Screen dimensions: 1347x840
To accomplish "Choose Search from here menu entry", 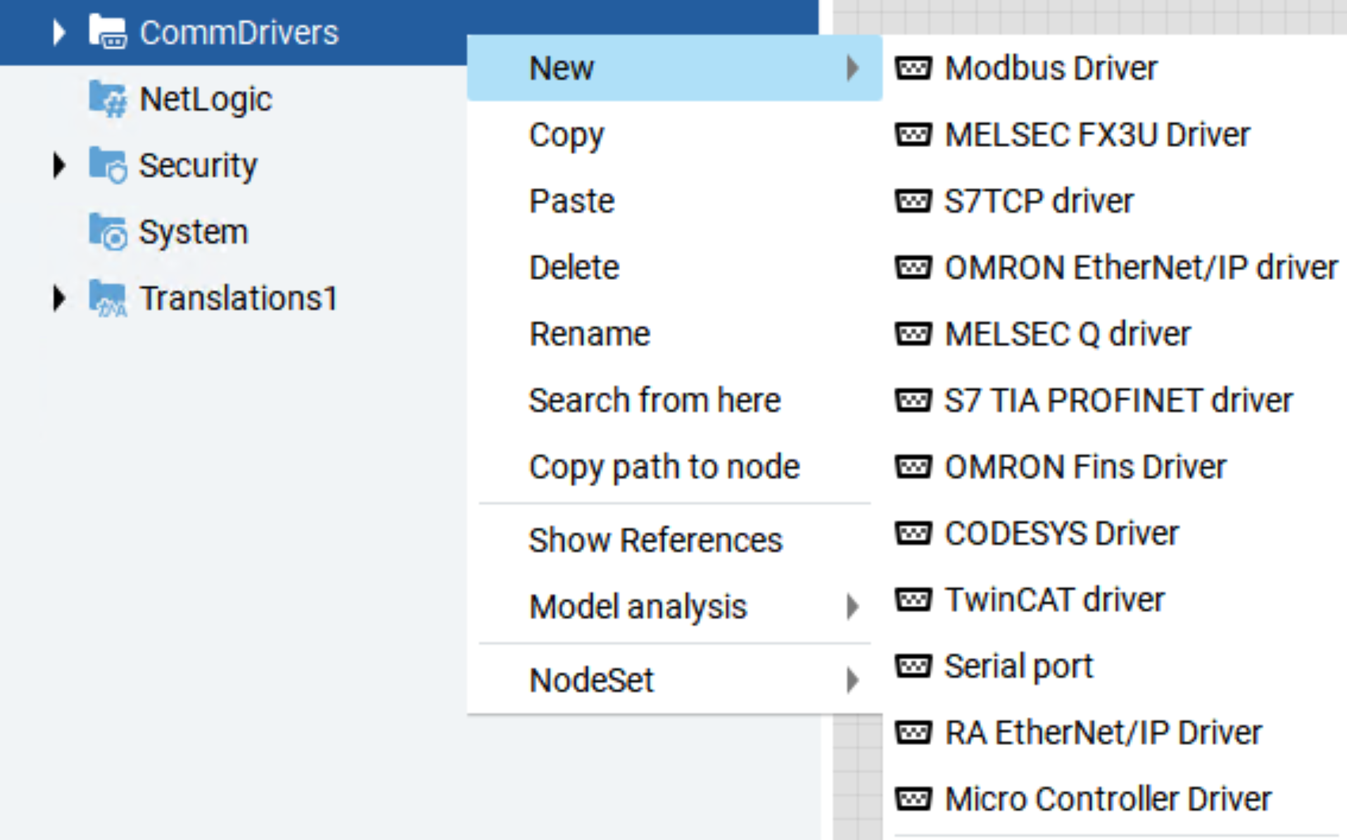I will (x=675, y=400).
